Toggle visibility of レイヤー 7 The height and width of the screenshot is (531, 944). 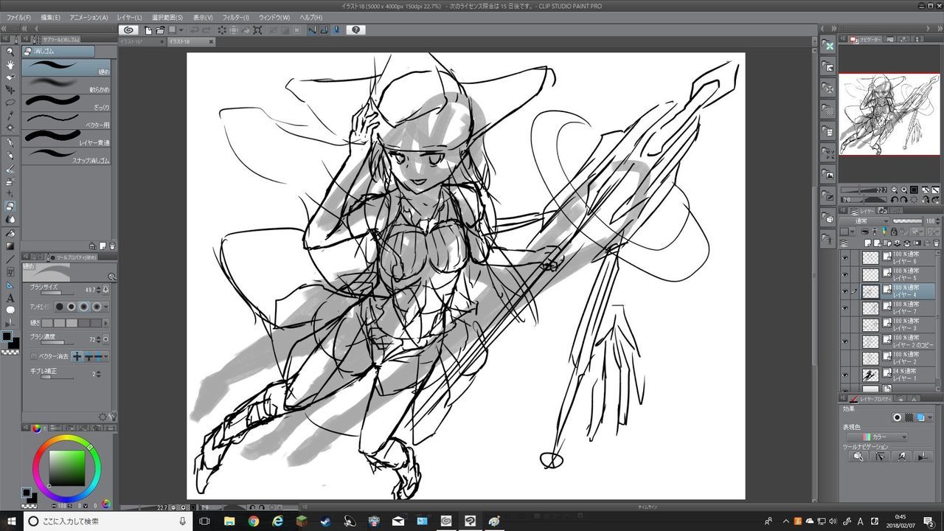[x=845, y=308]
